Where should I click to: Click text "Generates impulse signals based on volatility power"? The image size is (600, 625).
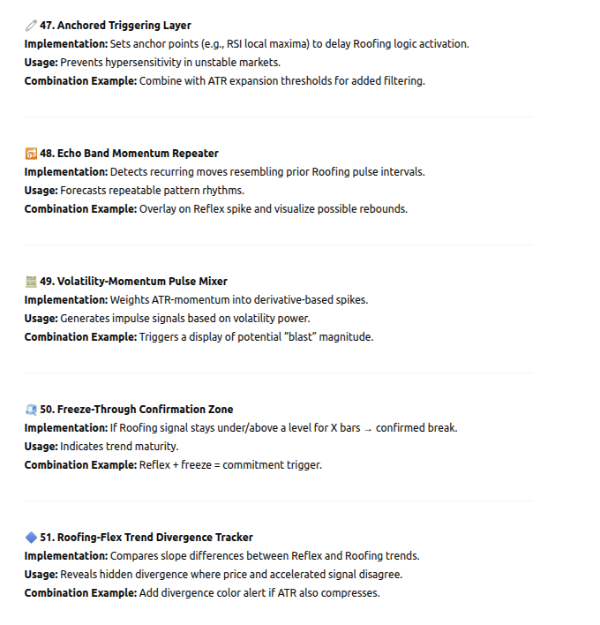(x=184, y=319)
